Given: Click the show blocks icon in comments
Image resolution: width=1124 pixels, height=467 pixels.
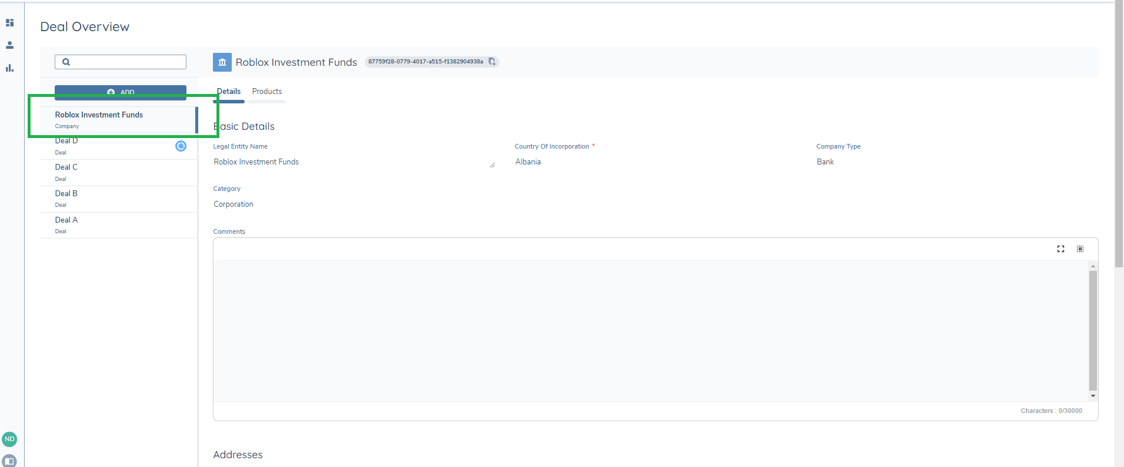Looking at the screenshot, I should coord(1080,249).
